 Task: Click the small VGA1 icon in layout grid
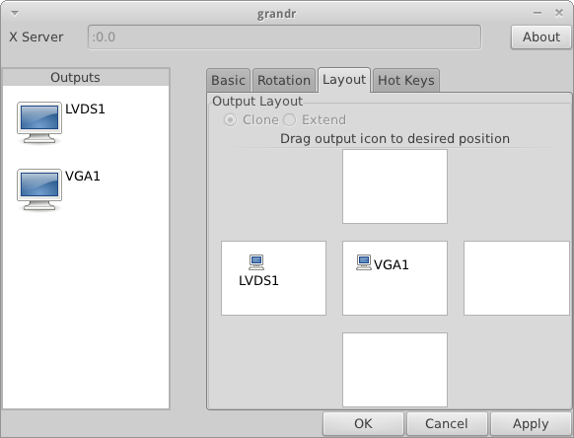pyautogui.click(x=364, y=262)
